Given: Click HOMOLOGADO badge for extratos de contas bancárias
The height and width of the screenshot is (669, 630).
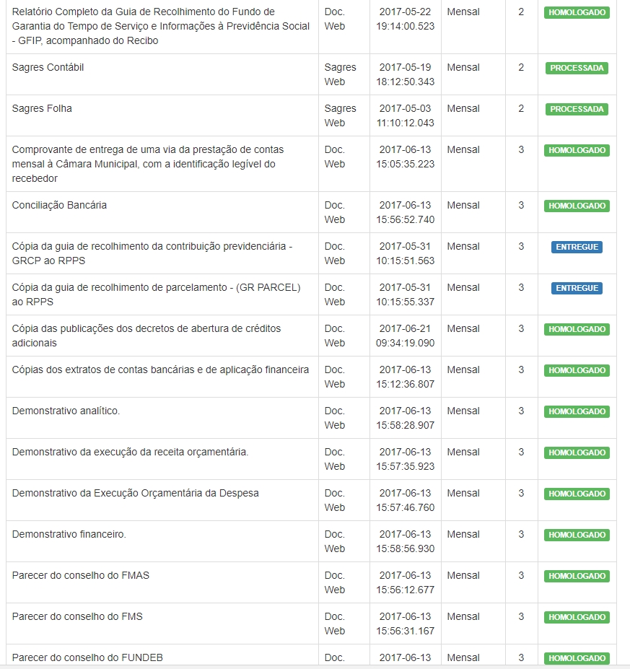Looking at the screenshot, I should [x=577, y=370].
